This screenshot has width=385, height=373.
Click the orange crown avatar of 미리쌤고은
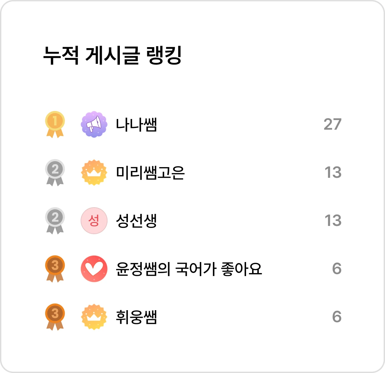coord(94,172)
